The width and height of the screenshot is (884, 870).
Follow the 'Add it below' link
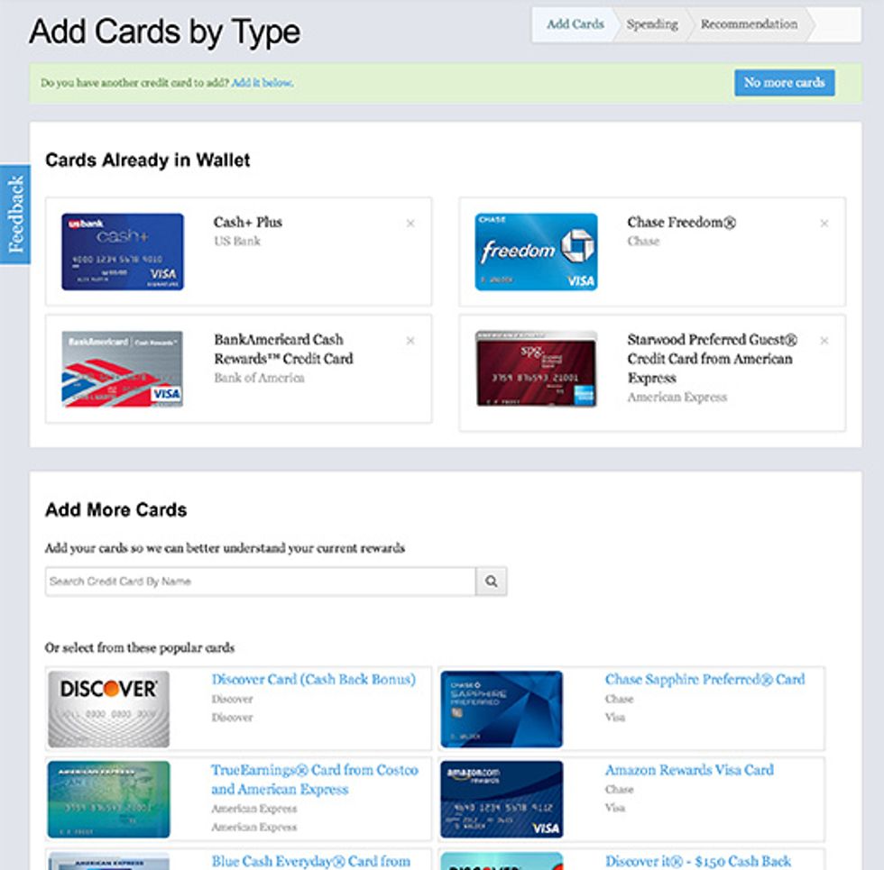point(262,83)
